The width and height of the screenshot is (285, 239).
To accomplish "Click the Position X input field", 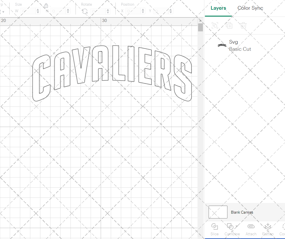I will [x=133, y=11].
